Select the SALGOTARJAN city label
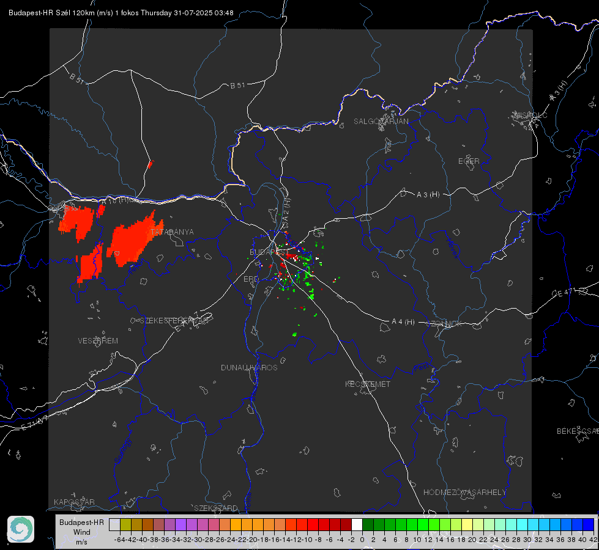This screenshot has width=599, height=550. (381, 122)
